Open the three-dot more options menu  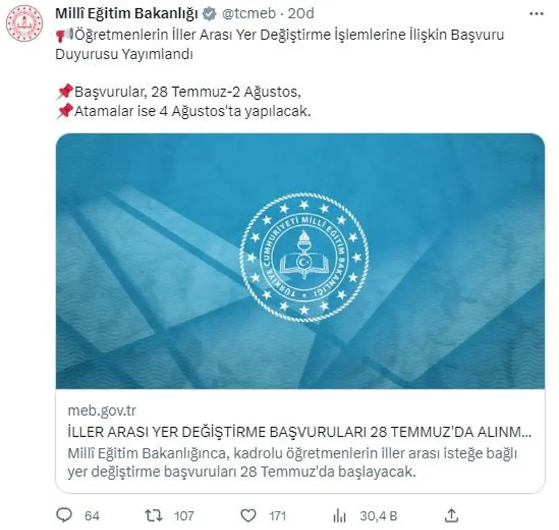[x=536, y=14]
